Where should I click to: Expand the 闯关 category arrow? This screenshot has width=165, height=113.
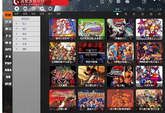click(x=17, y=29)
